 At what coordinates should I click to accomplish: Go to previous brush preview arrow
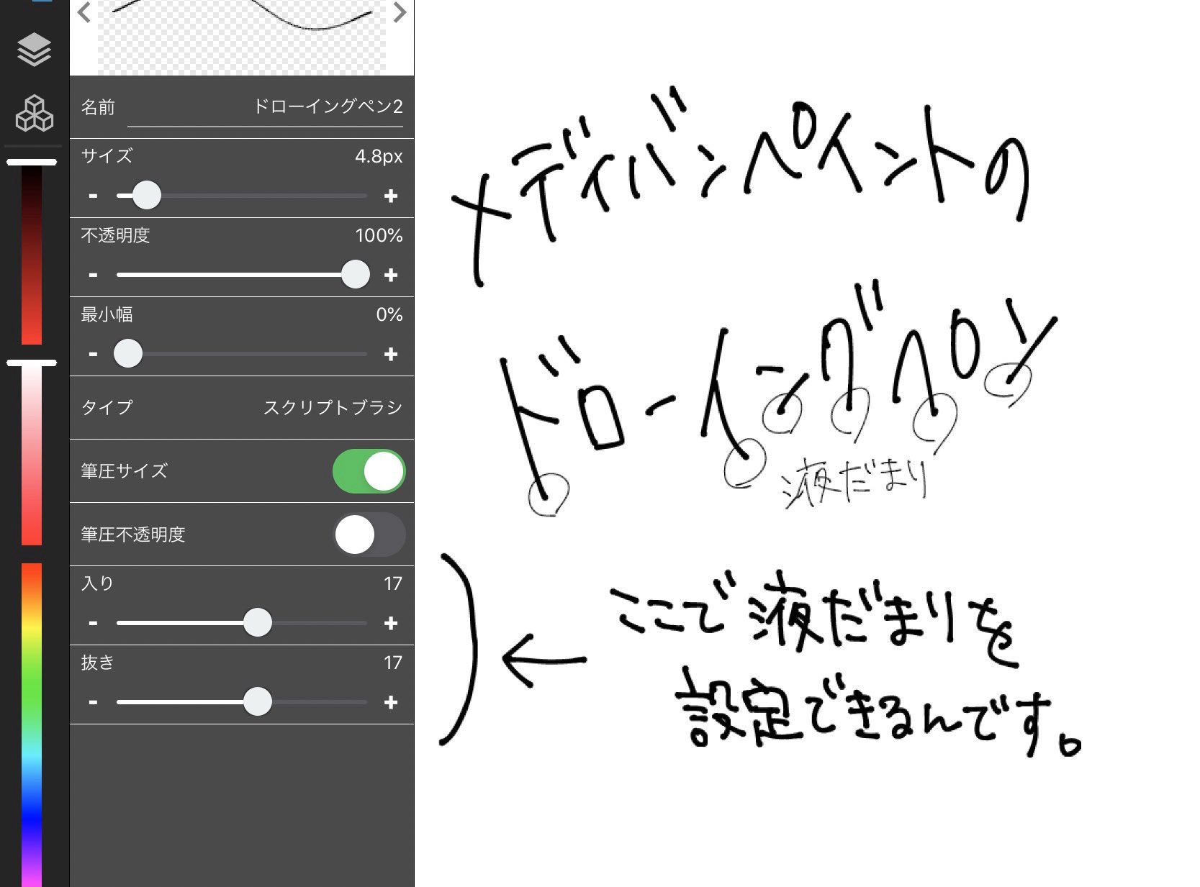[x=84, y=12]
